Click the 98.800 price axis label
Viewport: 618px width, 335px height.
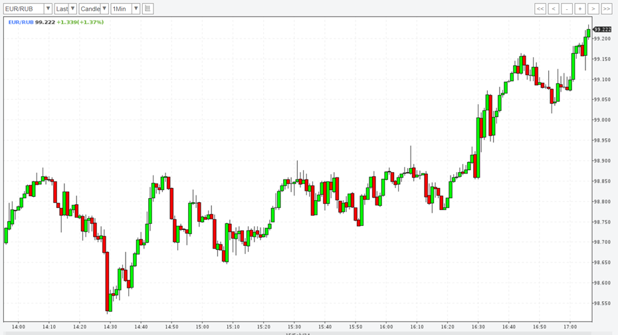(602, 201)
